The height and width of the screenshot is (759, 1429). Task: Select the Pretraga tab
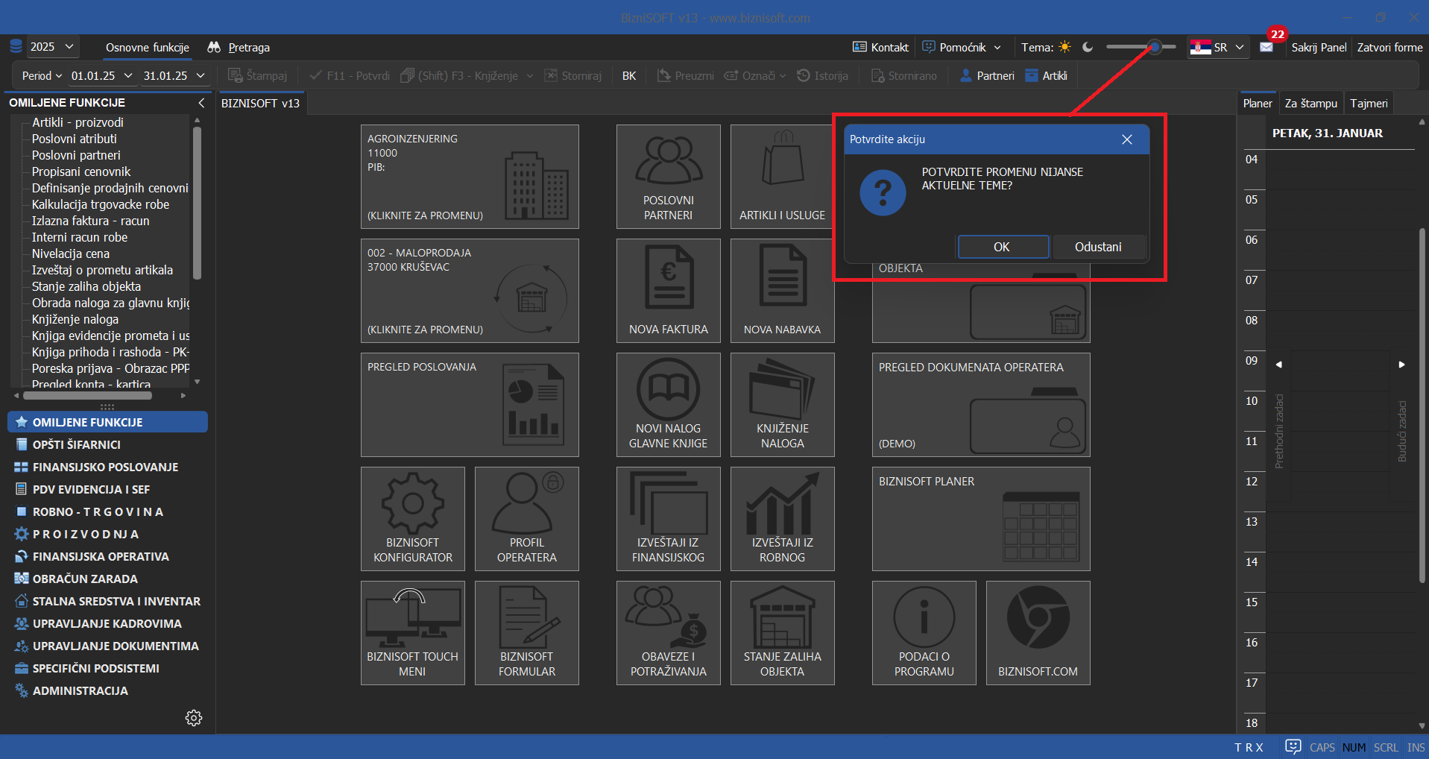coord(248,48)
